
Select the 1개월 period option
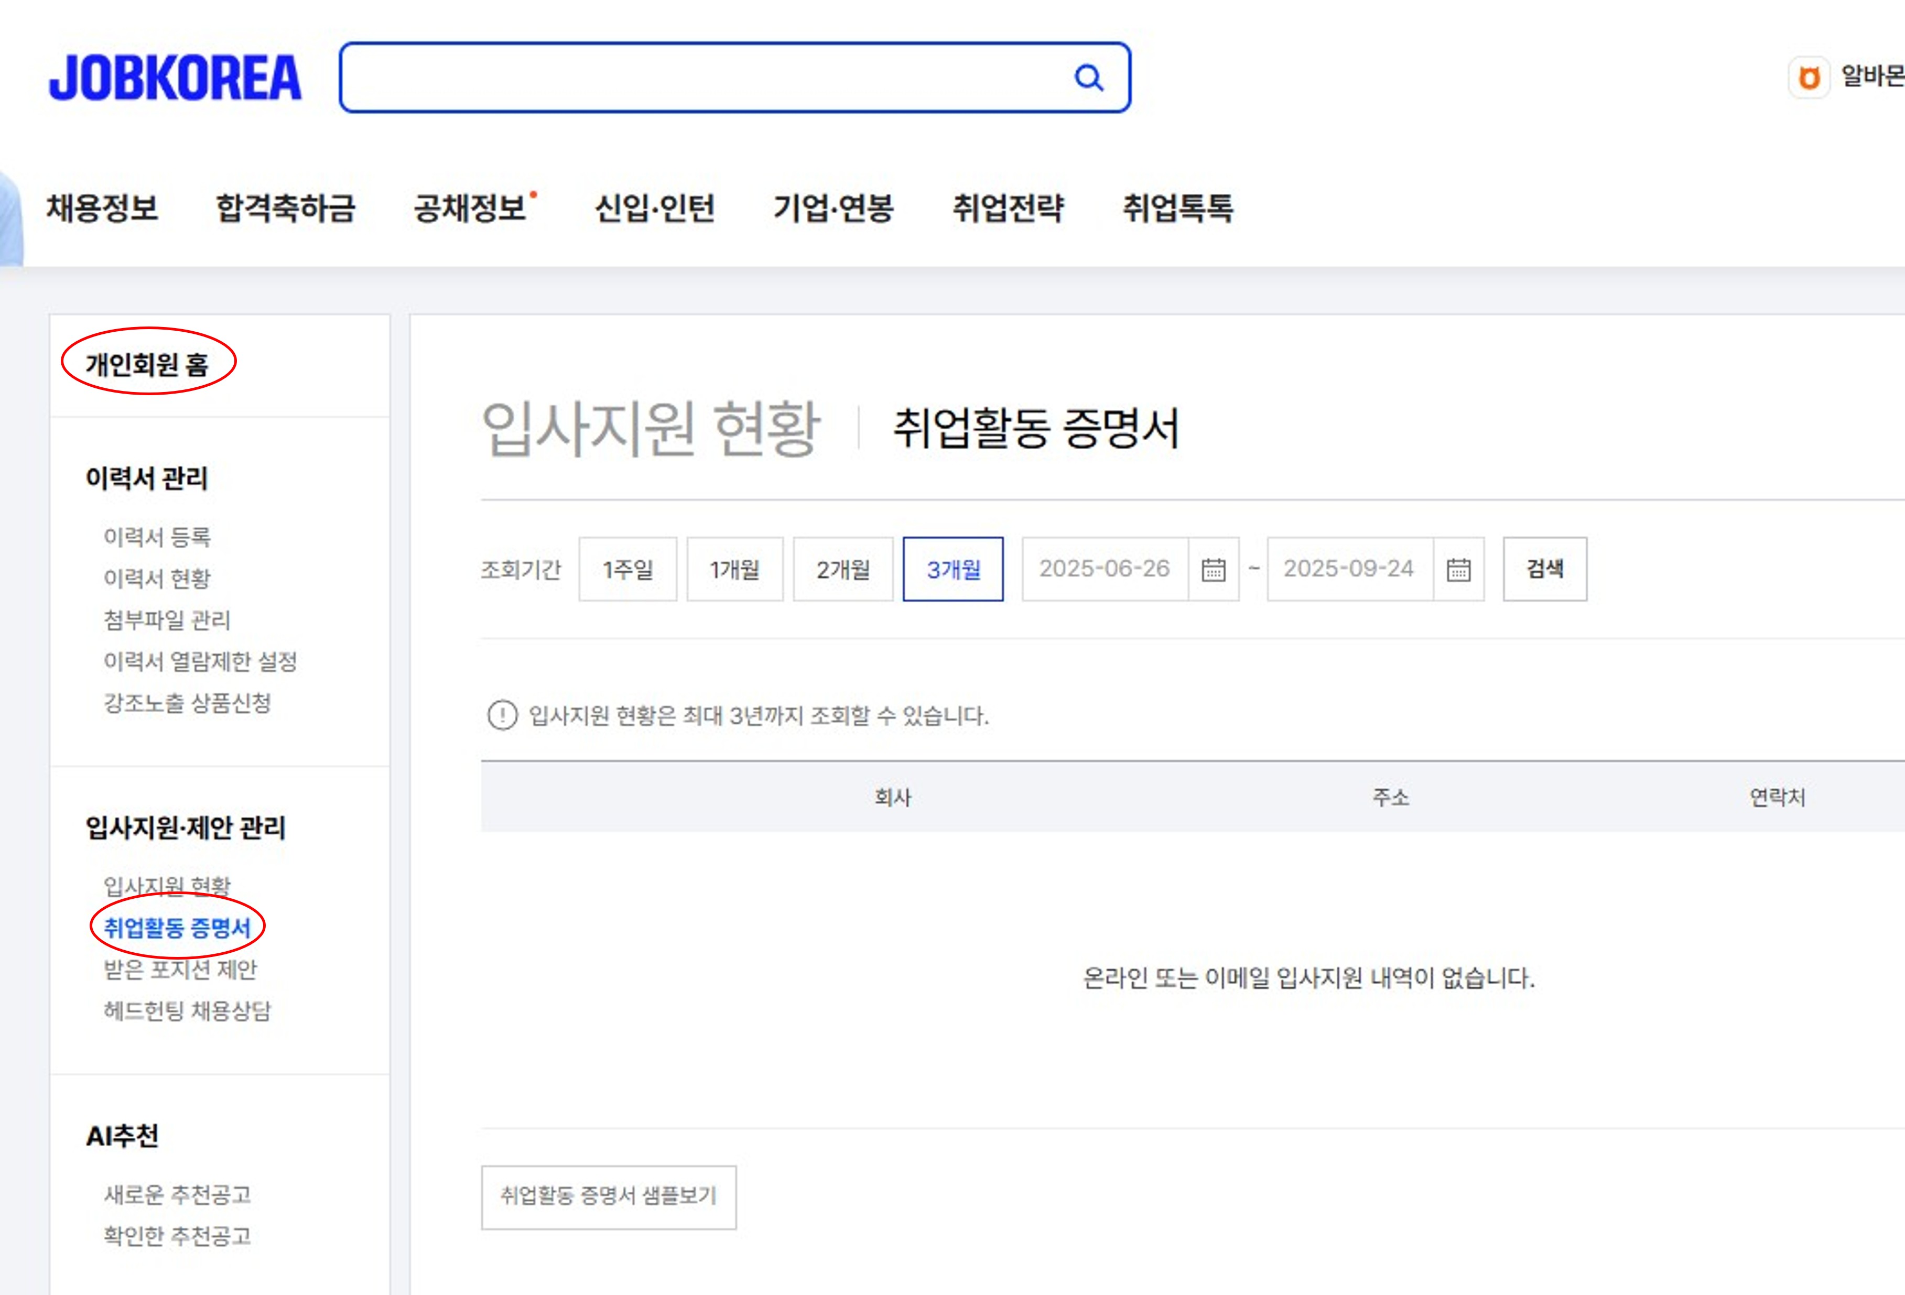(734, 570)
